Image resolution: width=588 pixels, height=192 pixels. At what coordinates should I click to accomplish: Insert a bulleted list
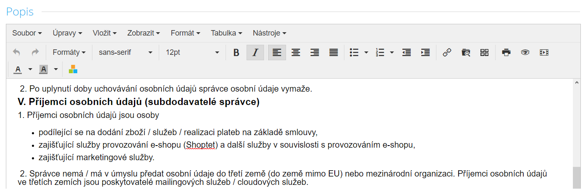(x=354, y=52)
